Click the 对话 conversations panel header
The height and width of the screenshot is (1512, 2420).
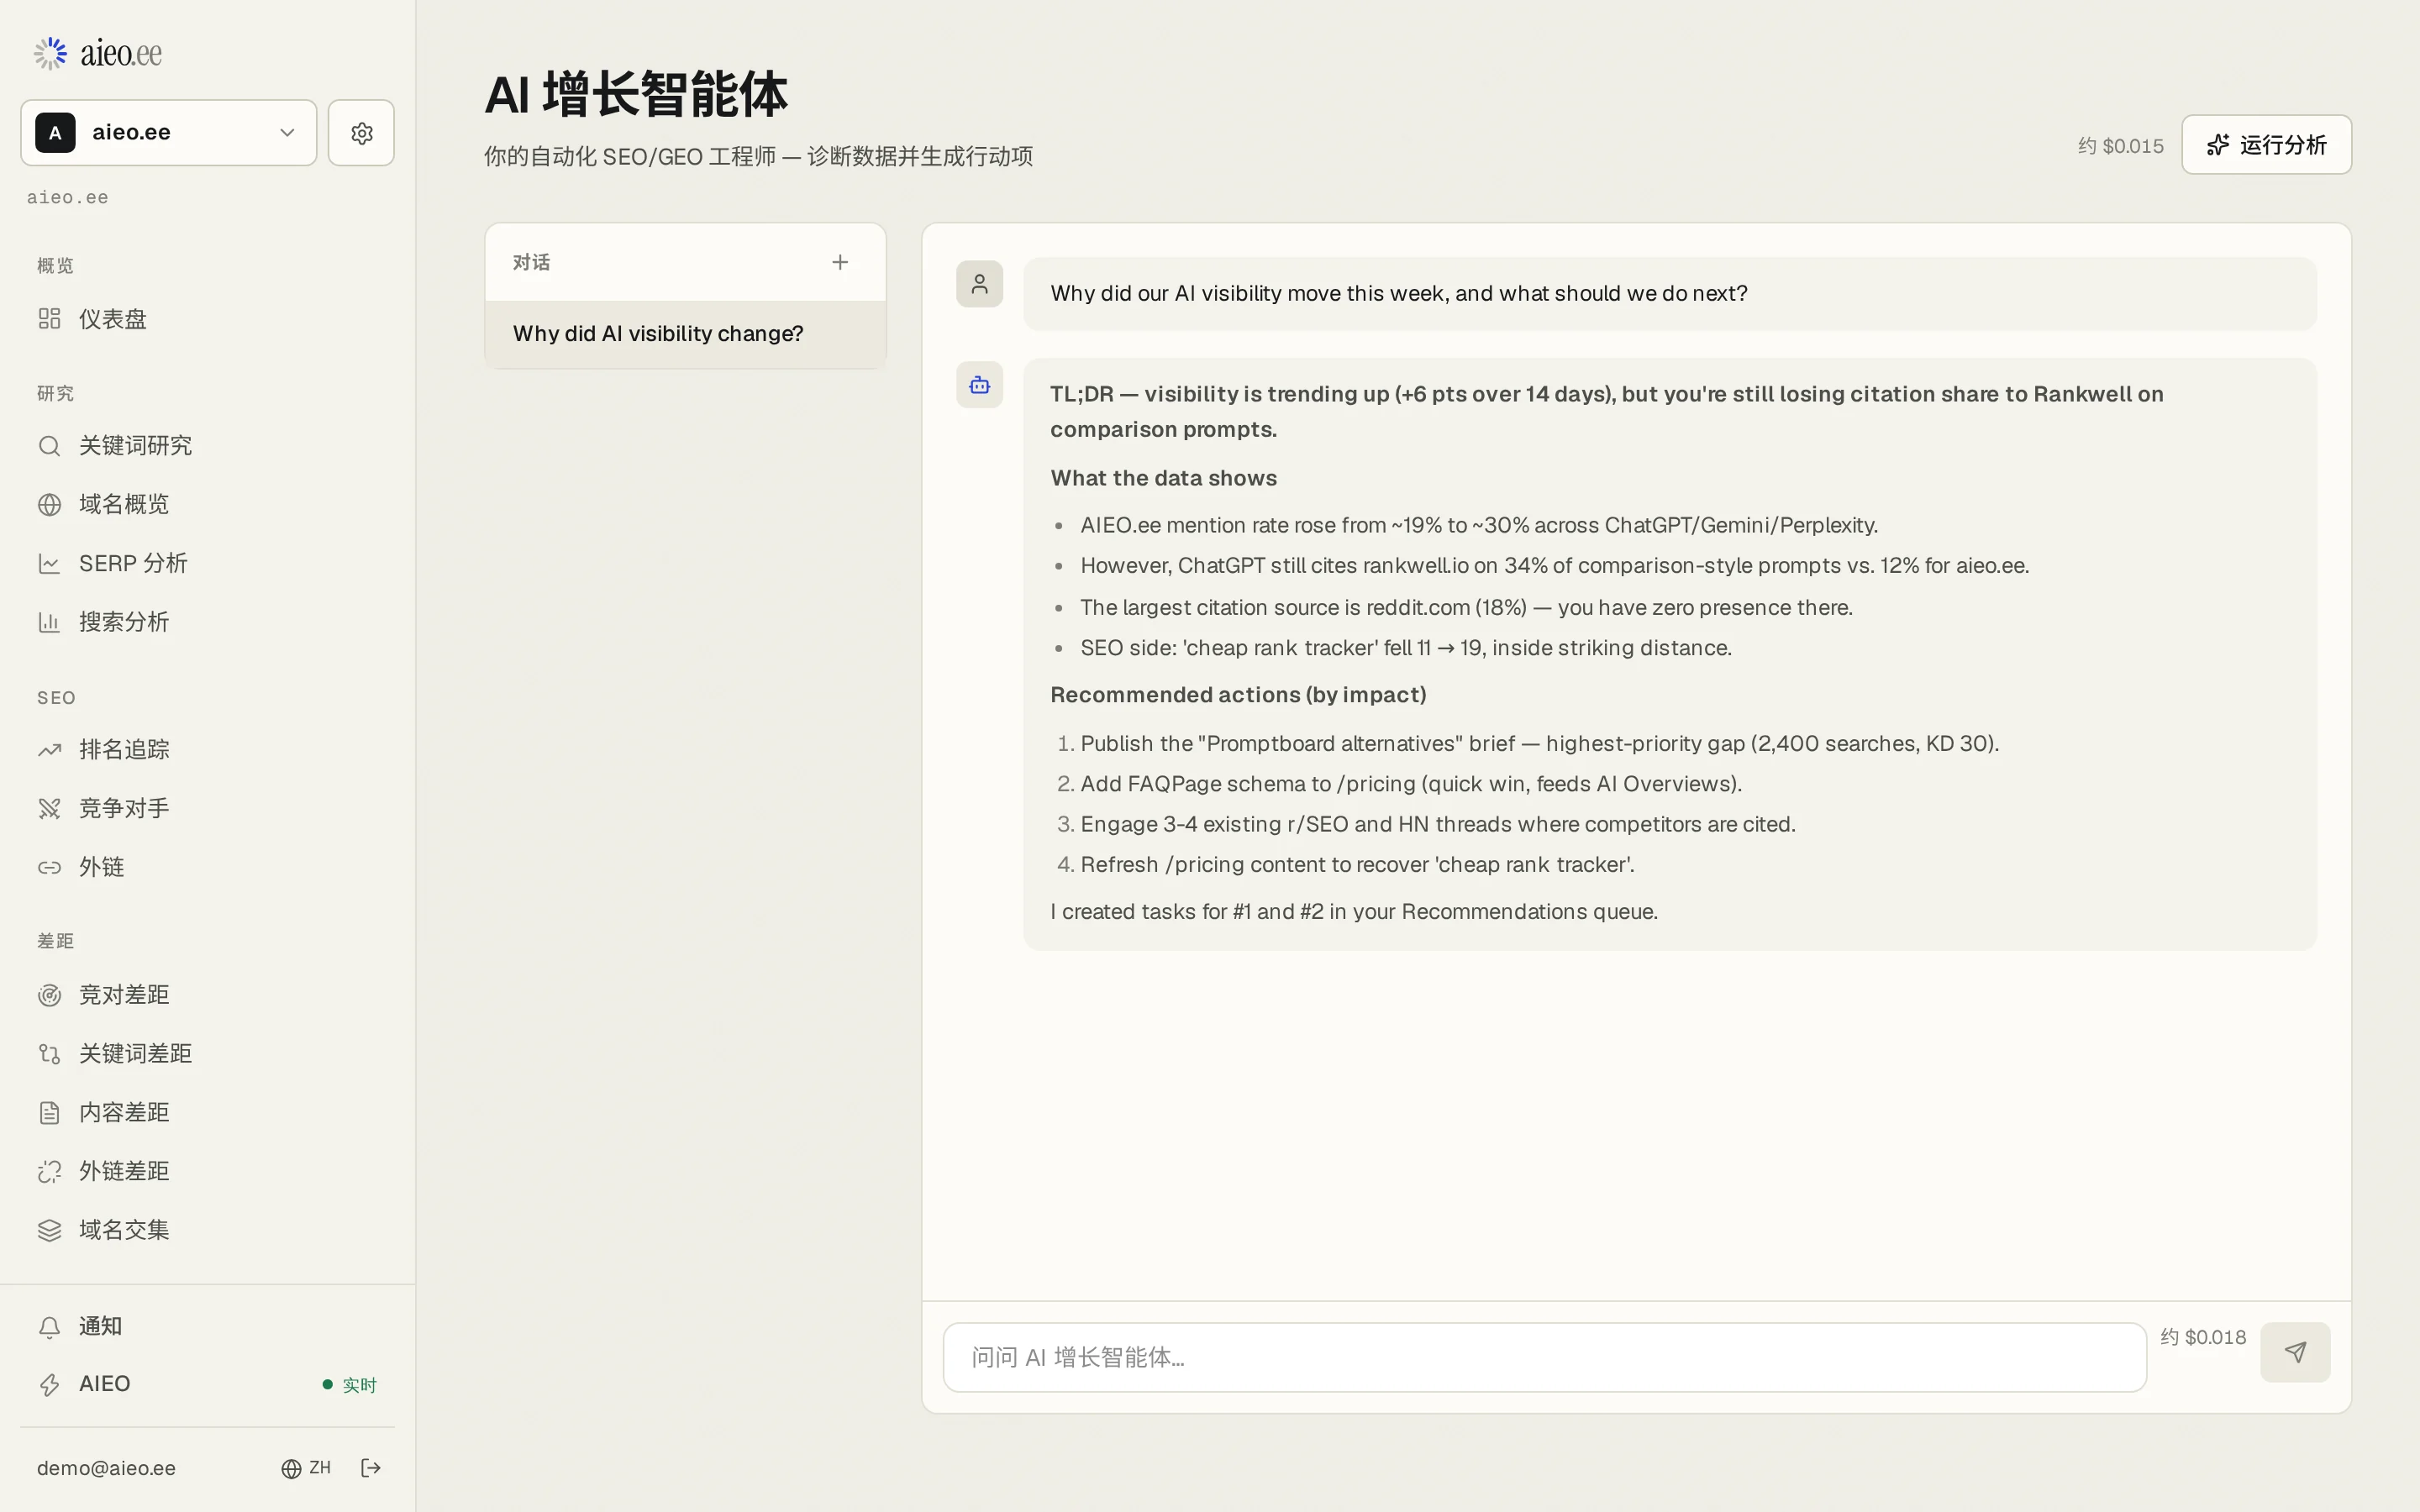pyautogui.click(x=531, y=262)
